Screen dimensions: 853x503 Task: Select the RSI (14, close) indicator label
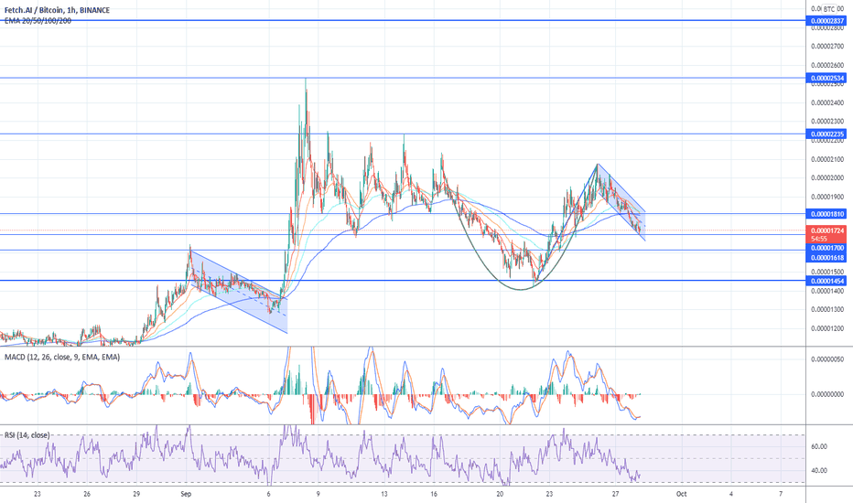(x=27, y=435)
